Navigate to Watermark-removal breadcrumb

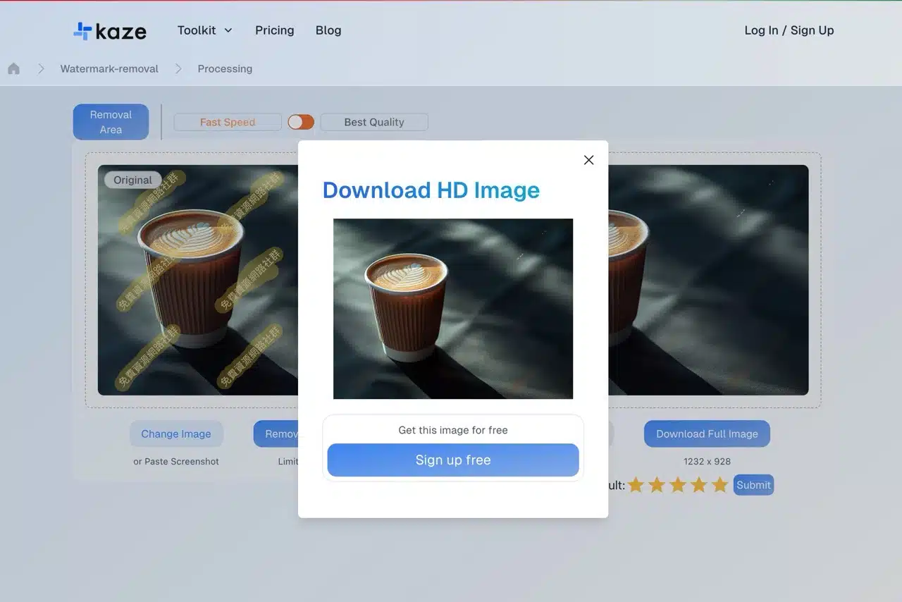click(109, 68)
